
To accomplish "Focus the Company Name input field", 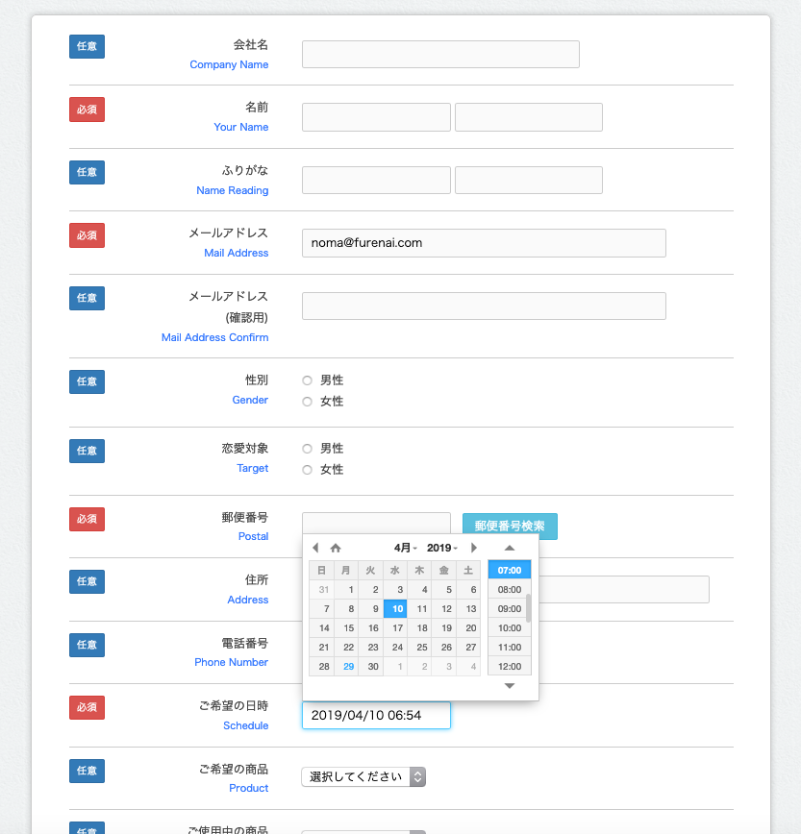I will click(440, 54).
